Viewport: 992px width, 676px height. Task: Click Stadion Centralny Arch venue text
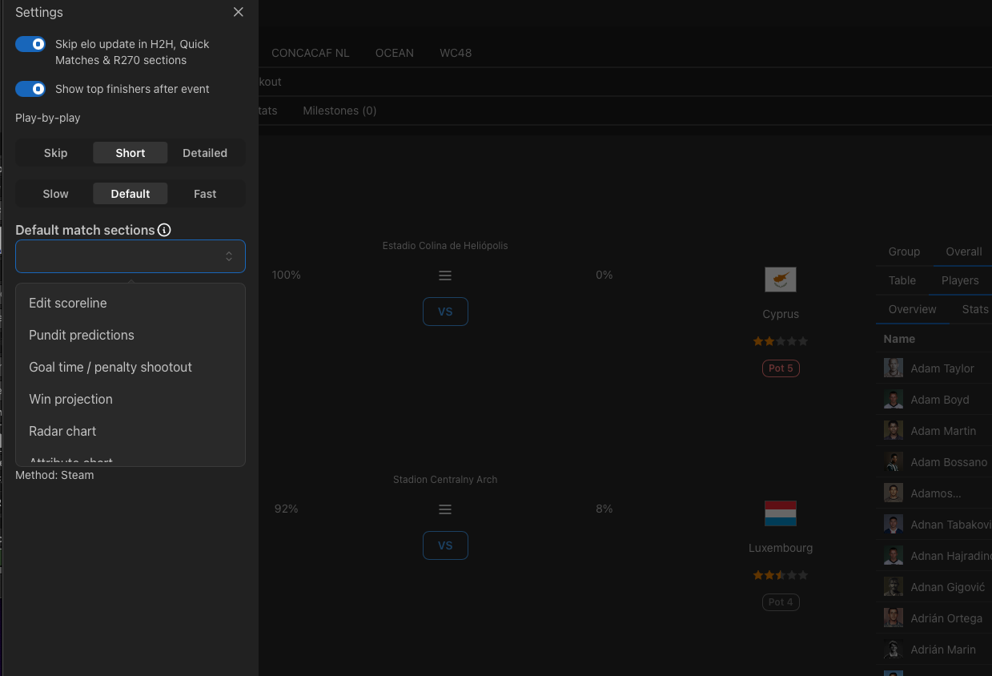(x=445, y=480)
